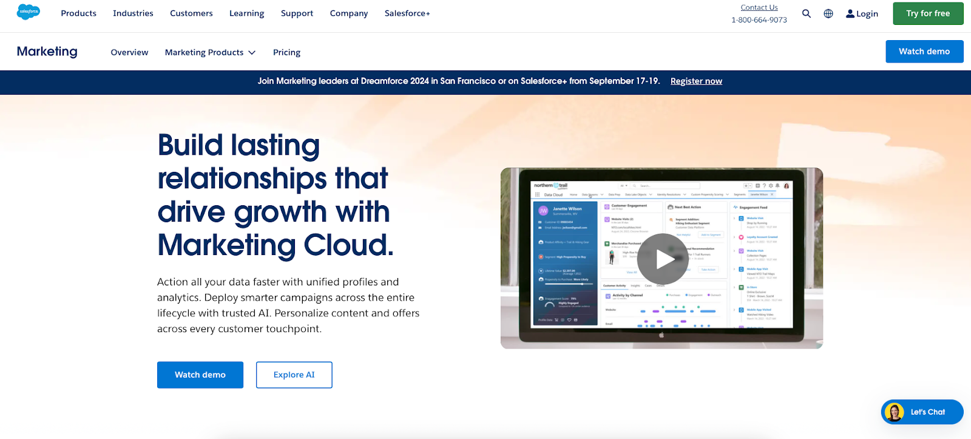The height and width of the screenshot is (439, 971).
Task: Click Watch demo in the Marketing bar
Action: [924, 52]
